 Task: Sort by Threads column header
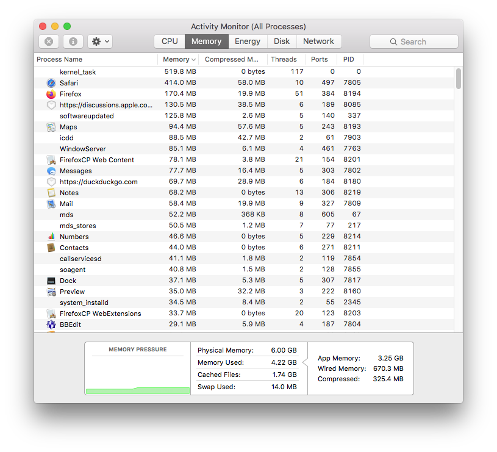(x=287, y=60)
